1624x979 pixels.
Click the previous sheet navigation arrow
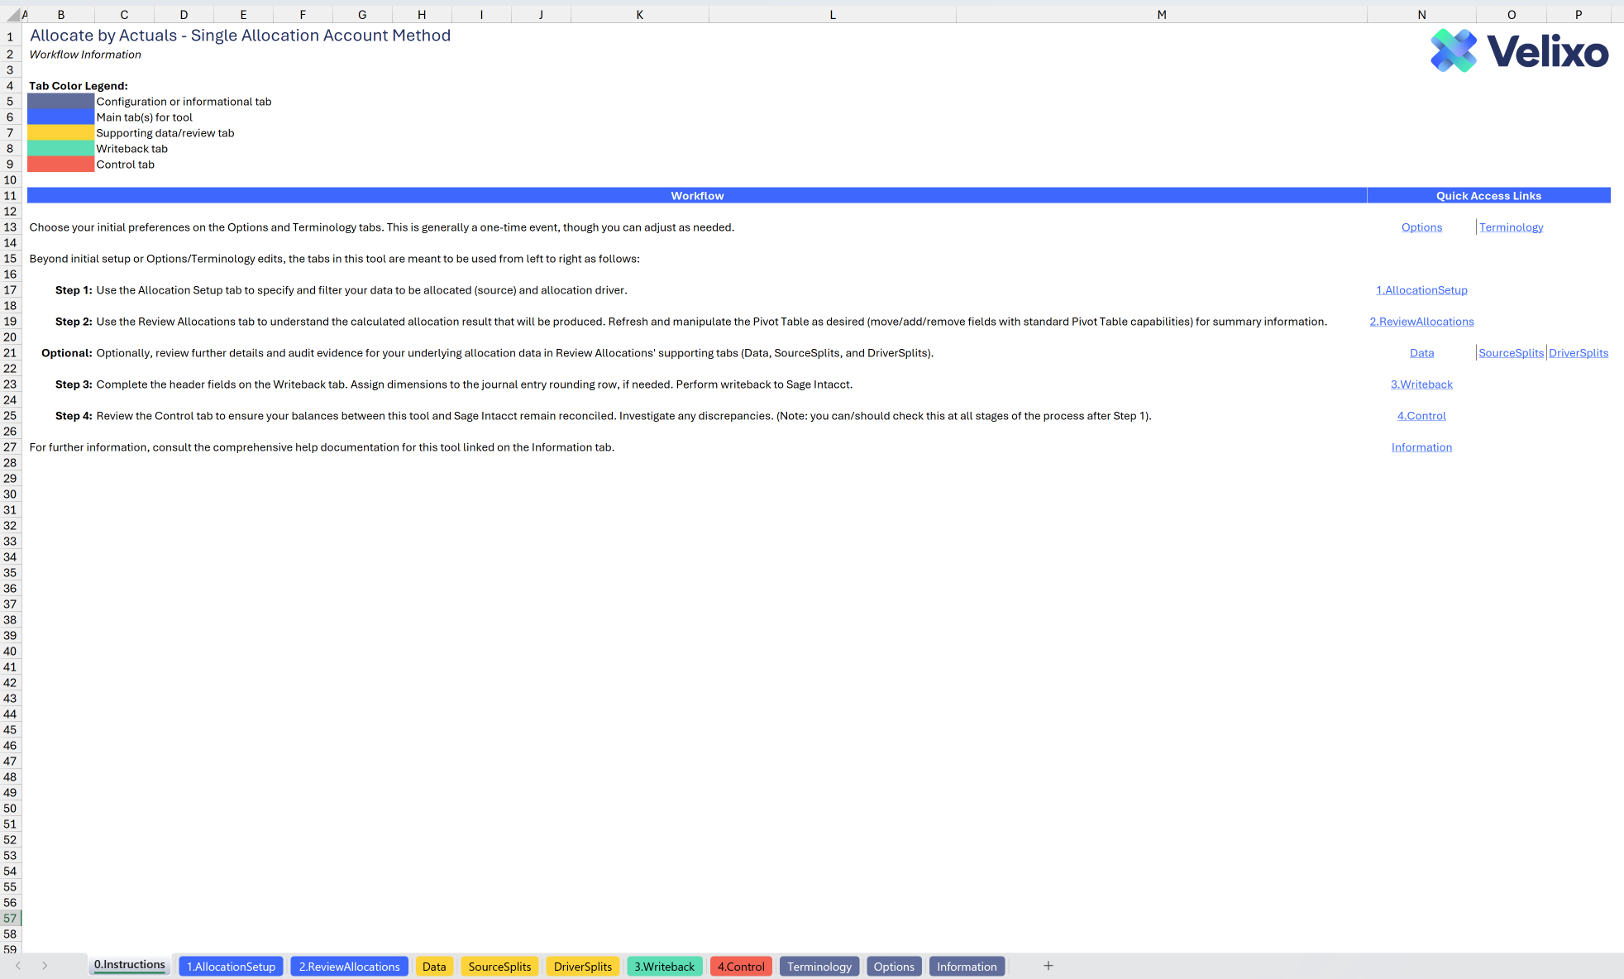click(18, 966)
